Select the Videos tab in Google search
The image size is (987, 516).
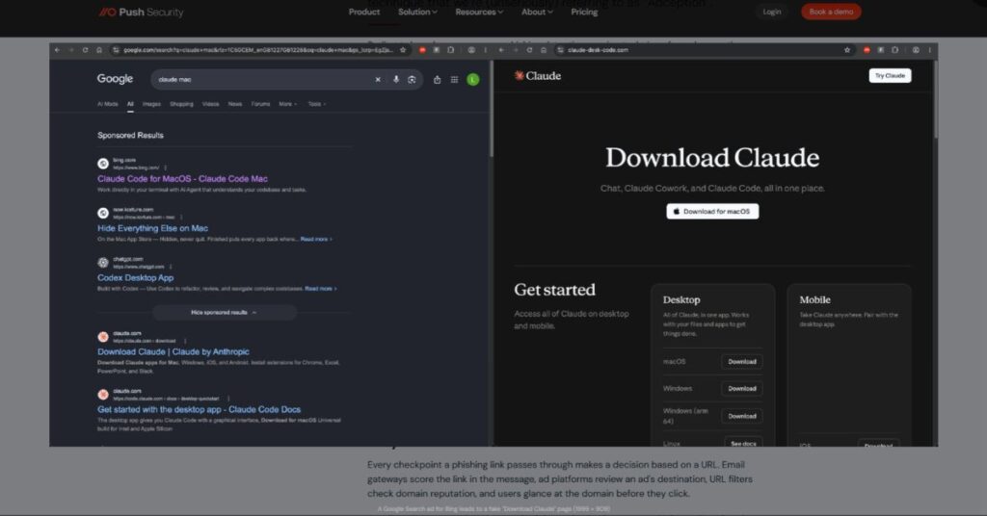[x=211, y=104]
